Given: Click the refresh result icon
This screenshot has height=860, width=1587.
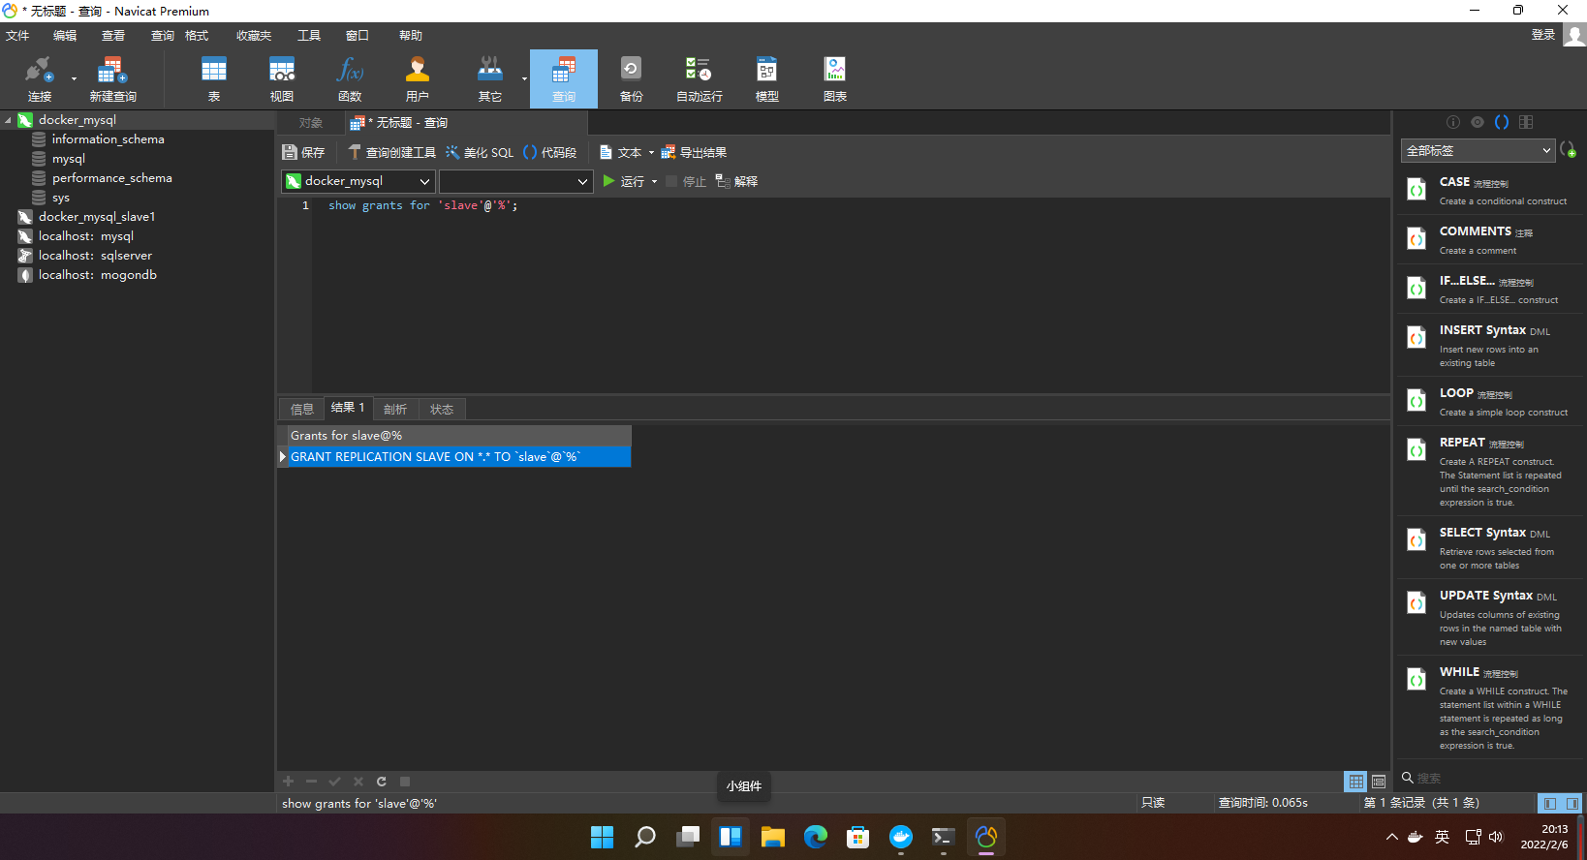Looking at the screenshot, I should click(382, 782).
